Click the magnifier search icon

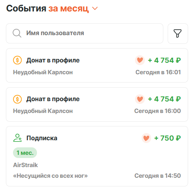pos(17,33)
